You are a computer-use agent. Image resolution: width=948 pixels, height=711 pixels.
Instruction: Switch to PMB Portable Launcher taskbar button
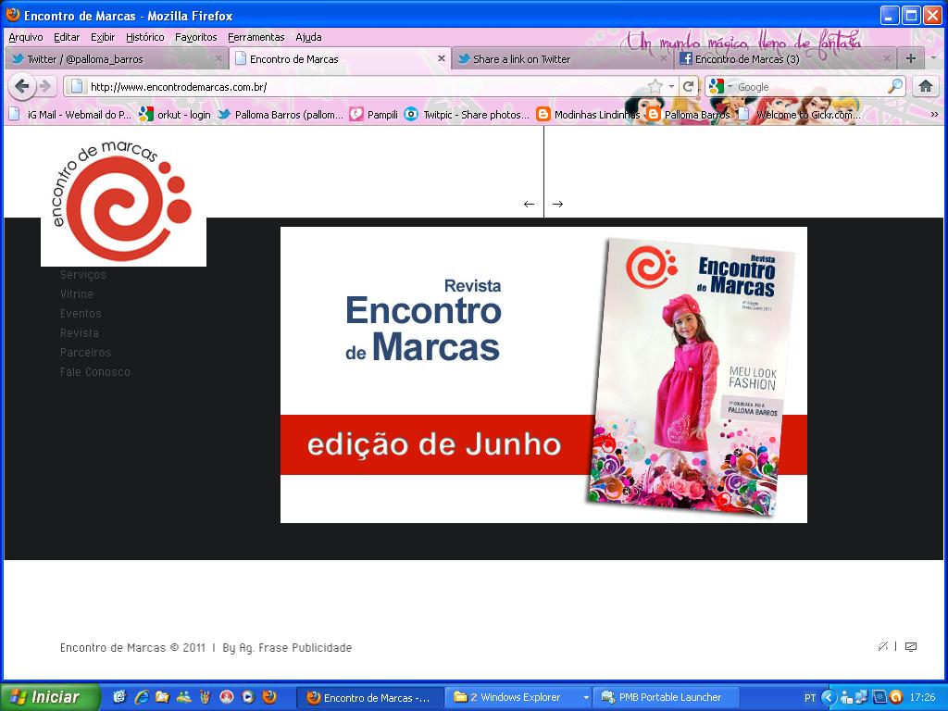[667, 697]
